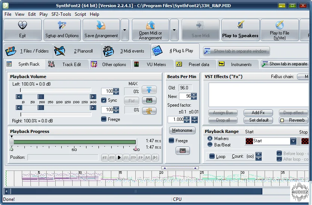Adjust the New BPM spinner
The height and width of the screenshot is (205, 312).
tap(194, 96)
